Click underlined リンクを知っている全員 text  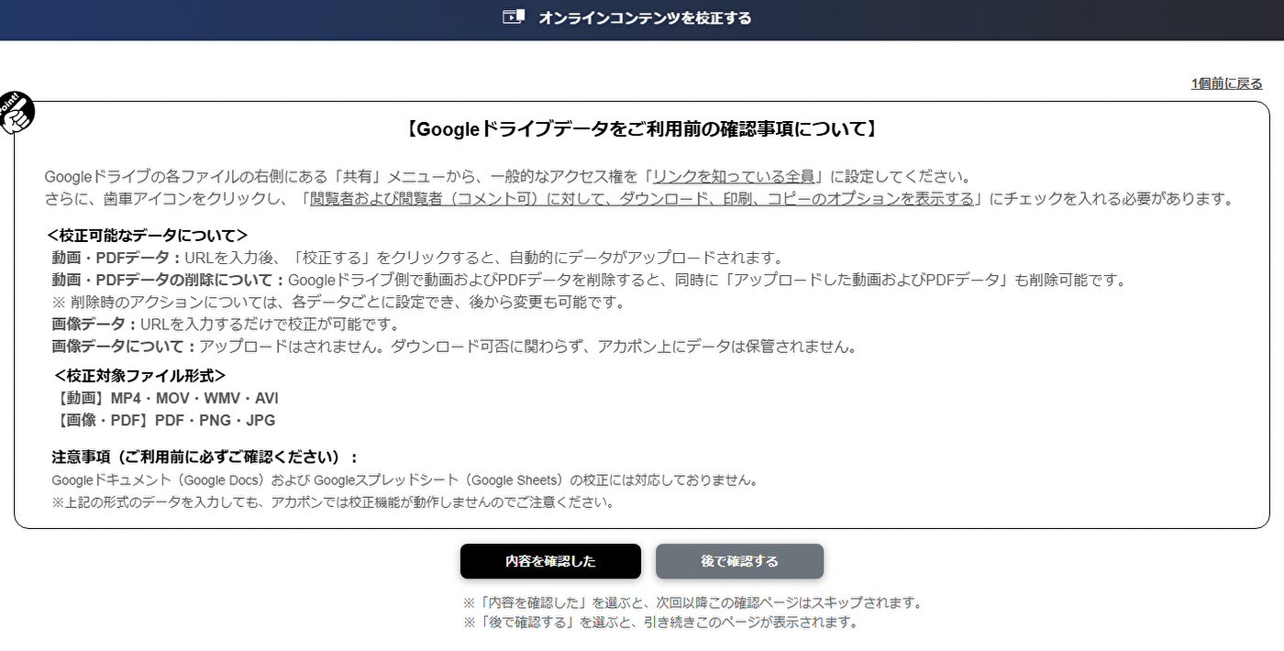(x=734, y=176)
